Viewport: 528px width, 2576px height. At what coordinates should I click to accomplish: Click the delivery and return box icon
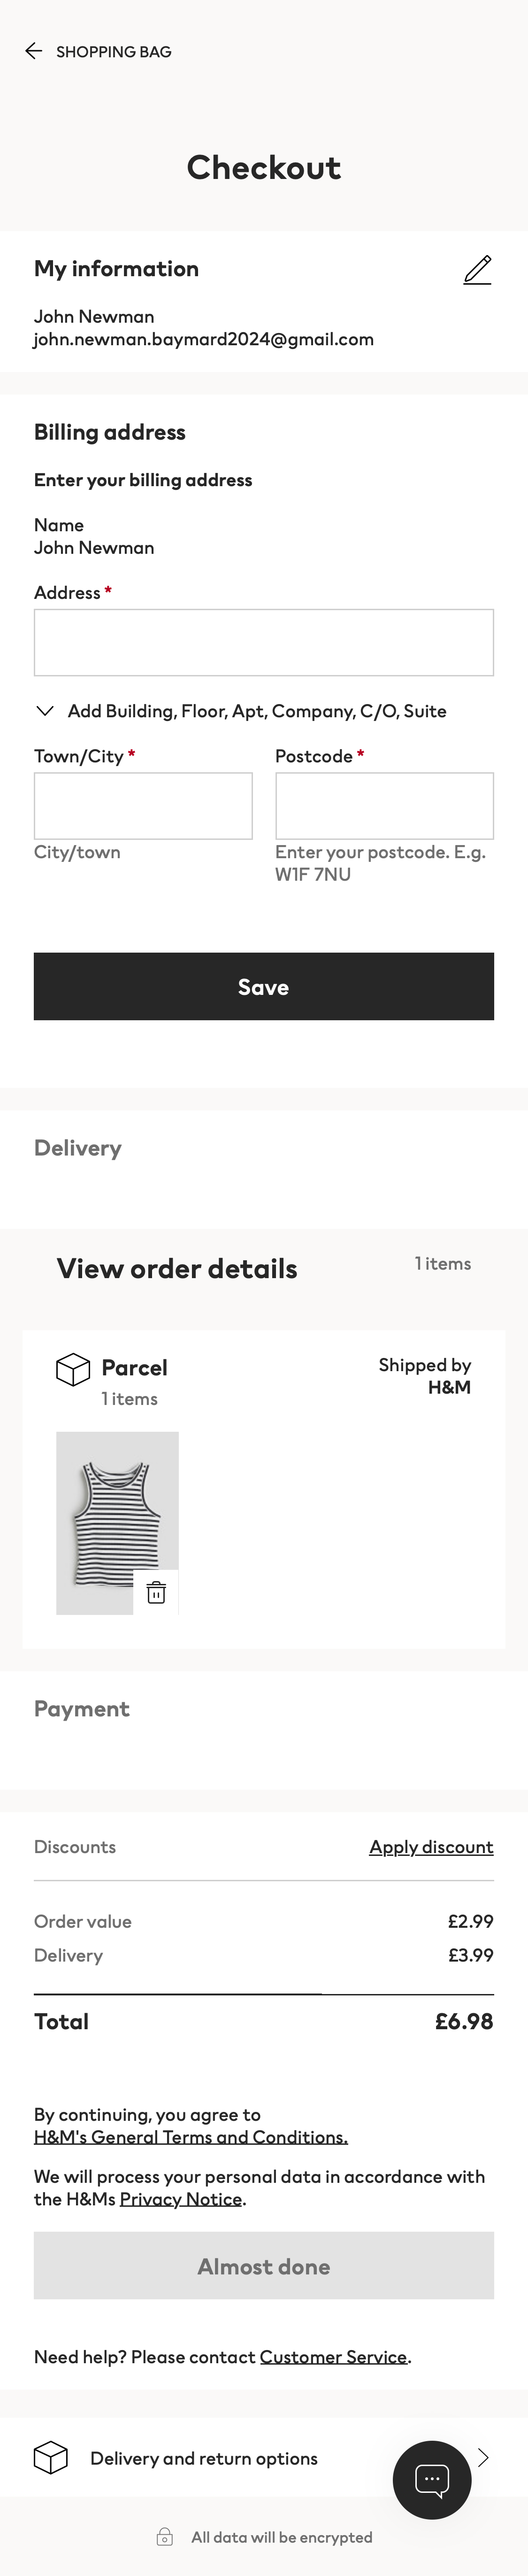51,2457
